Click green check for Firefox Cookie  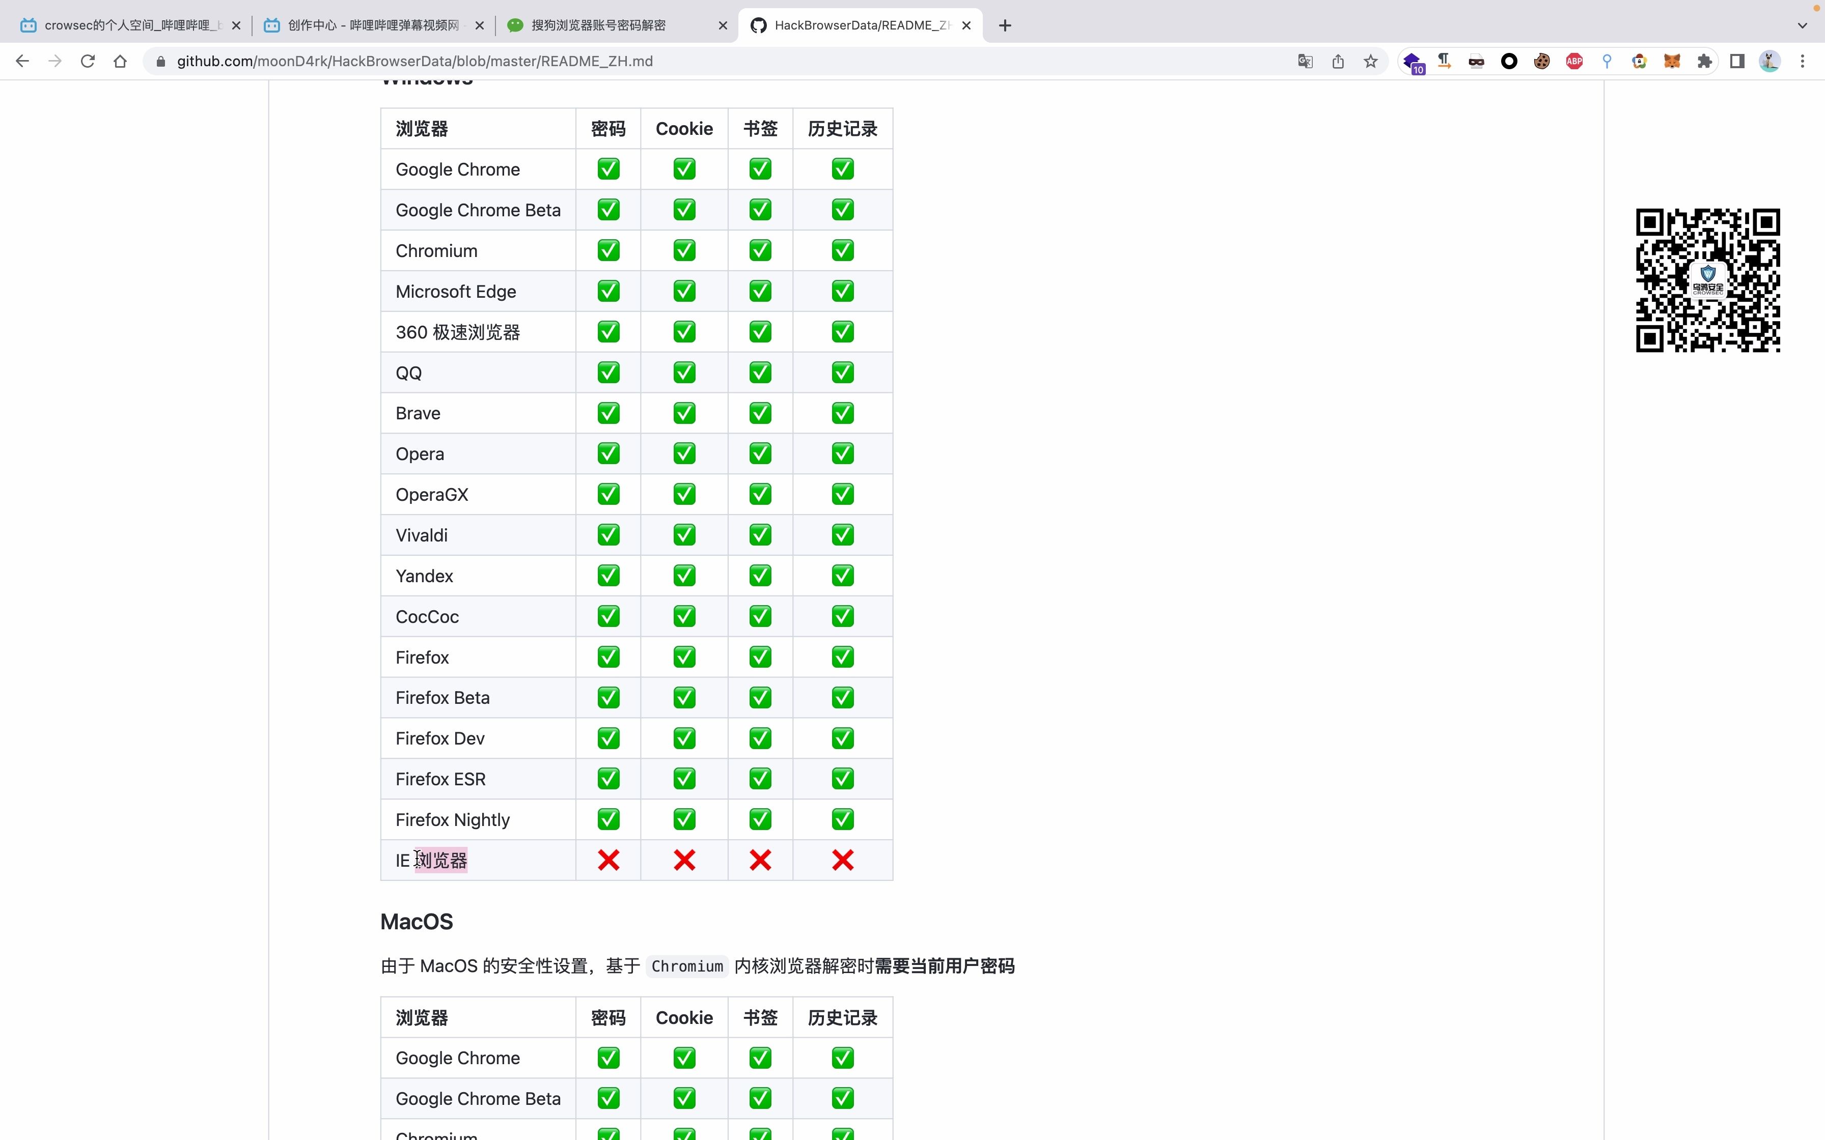click(684, 658)
